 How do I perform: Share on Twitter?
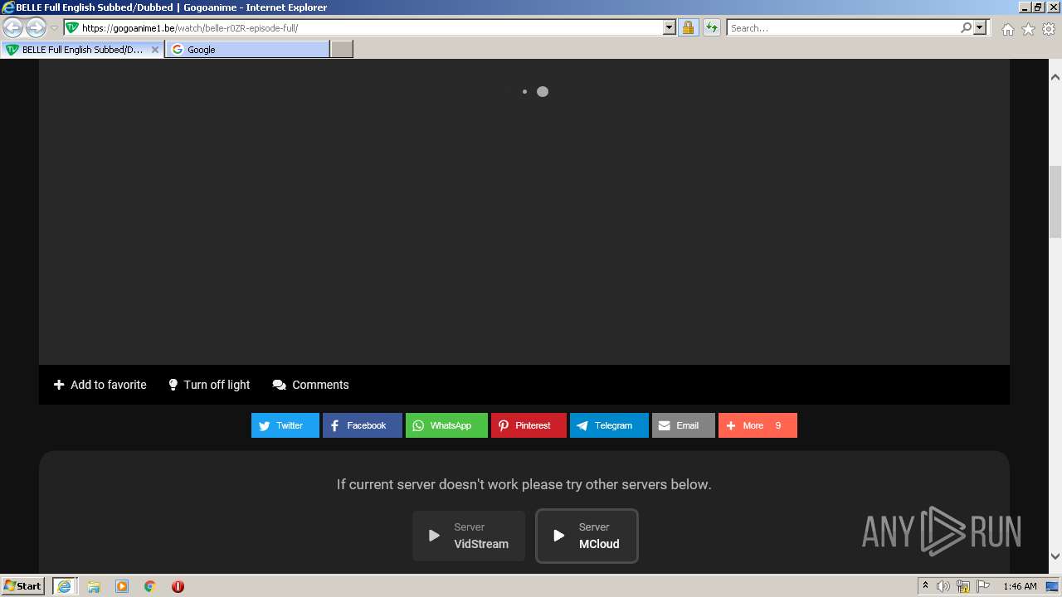[x=285, y=425]
